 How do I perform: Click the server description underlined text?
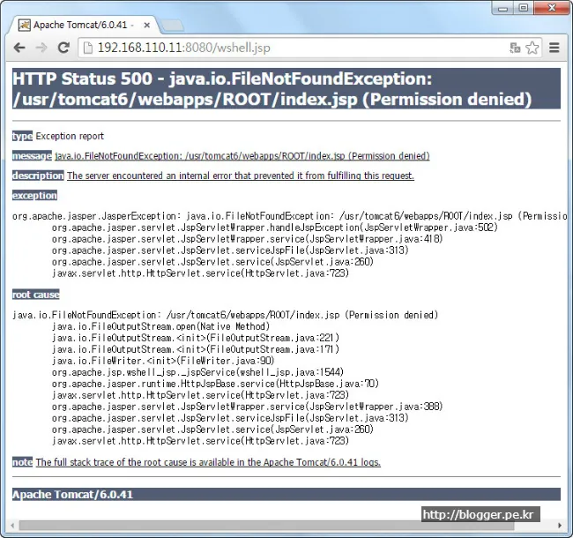(240, 176)
